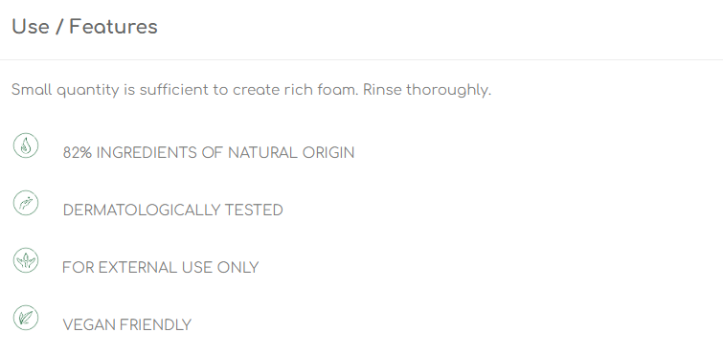Click the divider line below the heading

click(x=362, y=60)
